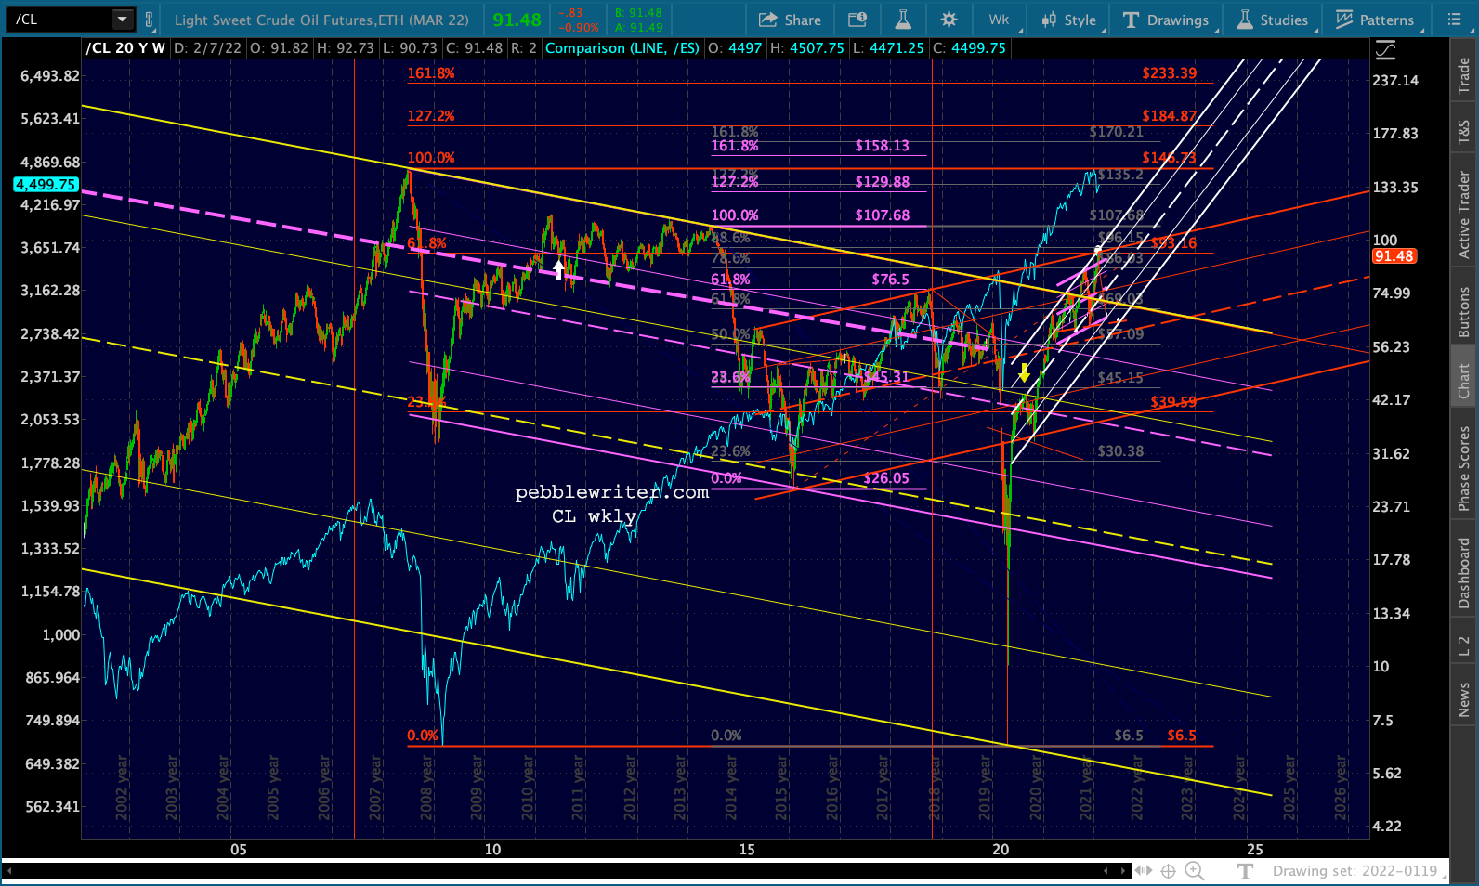Open the flask study-editing icon

[903, 20]
